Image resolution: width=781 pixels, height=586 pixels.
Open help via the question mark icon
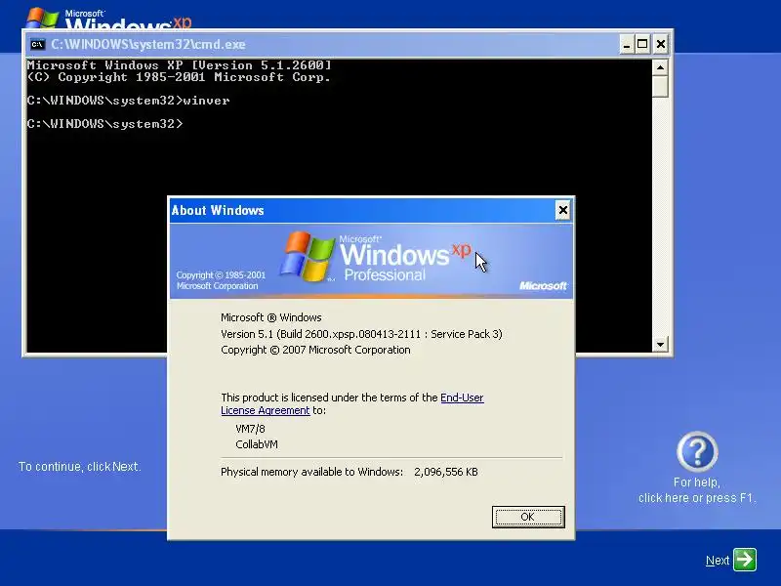697,452
